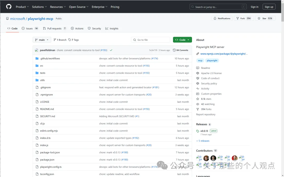
Task: Click the magnifier icon in search box
Action: (x=192, y=7)
